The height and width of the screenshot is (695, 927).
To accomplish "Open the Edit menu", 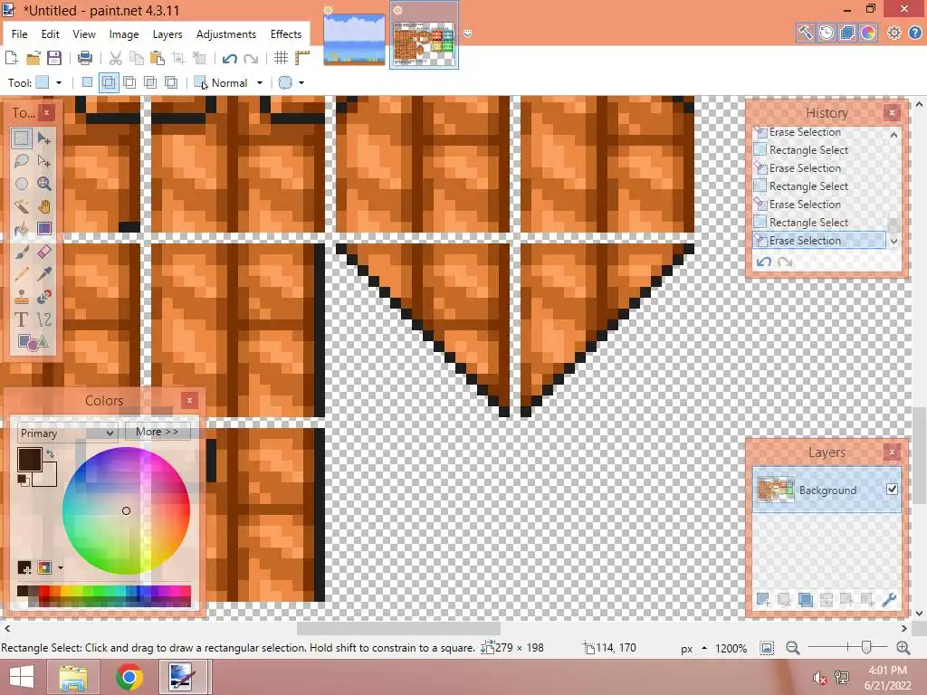I will [x=51, y=34].
